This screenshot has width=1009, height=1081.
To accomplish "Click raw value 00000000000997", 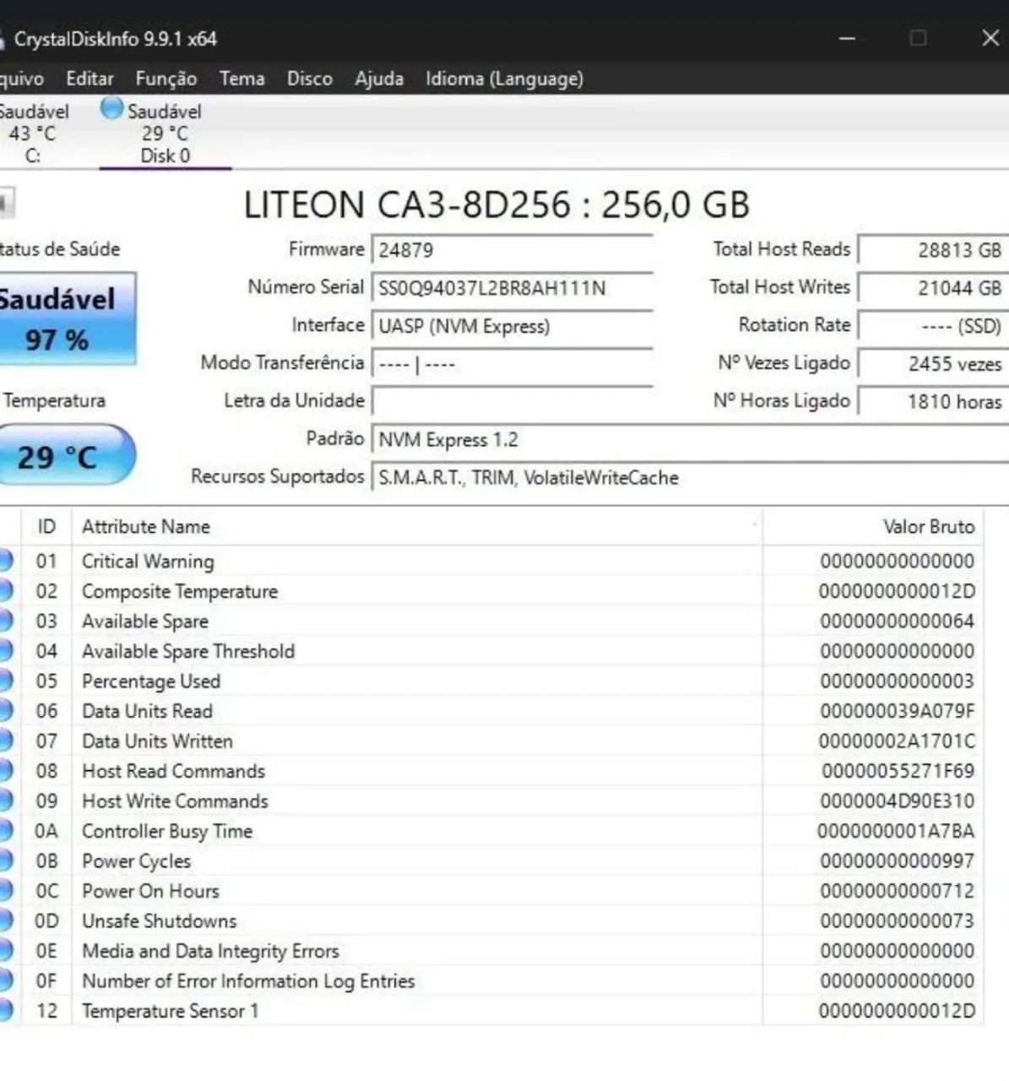I will [x=898, y=861].
